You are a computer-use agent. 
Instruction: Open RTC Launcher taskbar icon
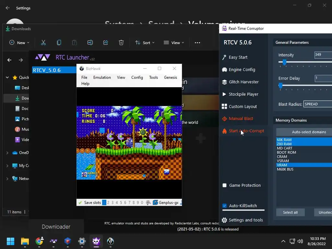click(53, 241)
